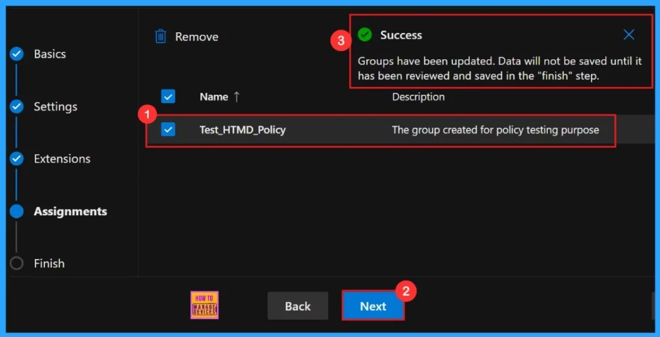Go to the Extensions step

coord(62,159)
